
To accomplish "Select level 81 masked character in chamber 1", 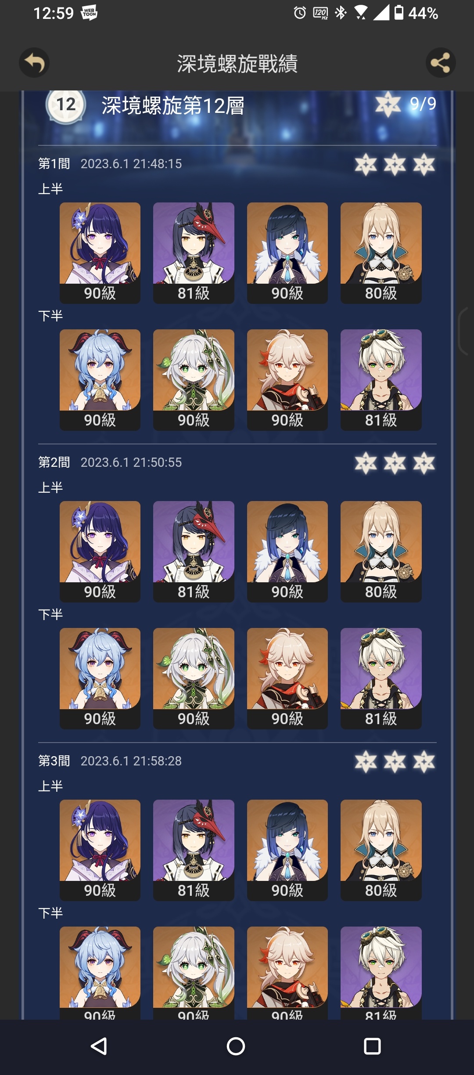I will (x=194, y=253).
